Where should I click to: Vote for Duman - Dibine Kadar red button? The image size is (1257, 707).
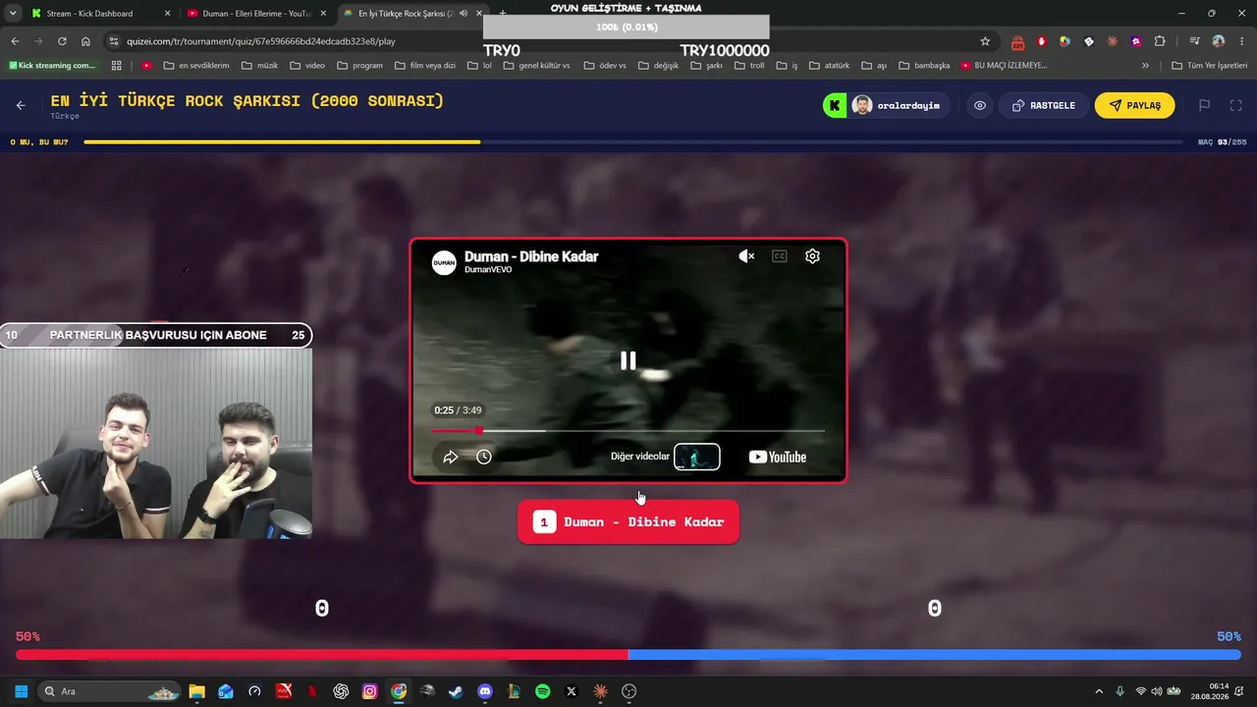(x=628, y=522)
